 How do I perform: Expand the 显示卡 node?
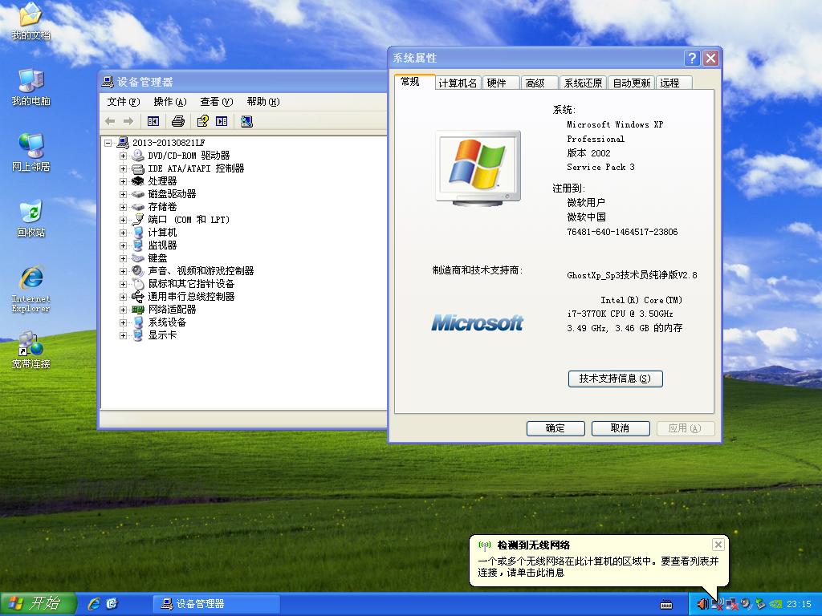[x=123, y=335]
